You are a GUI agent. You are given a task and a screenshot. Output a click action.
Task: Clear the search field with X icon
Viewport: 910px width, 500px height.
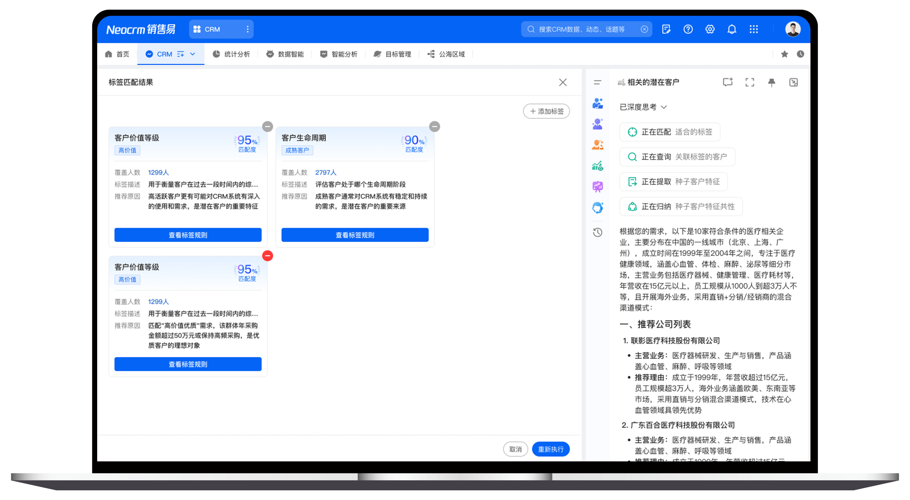click(644, 29)
